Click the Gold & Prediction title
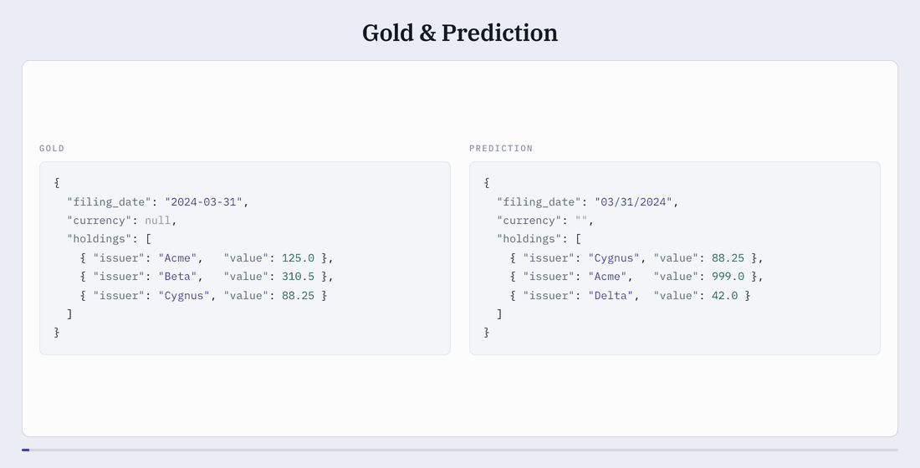Image resolution: width=920 pixels, height=468 pixels. 459,33
